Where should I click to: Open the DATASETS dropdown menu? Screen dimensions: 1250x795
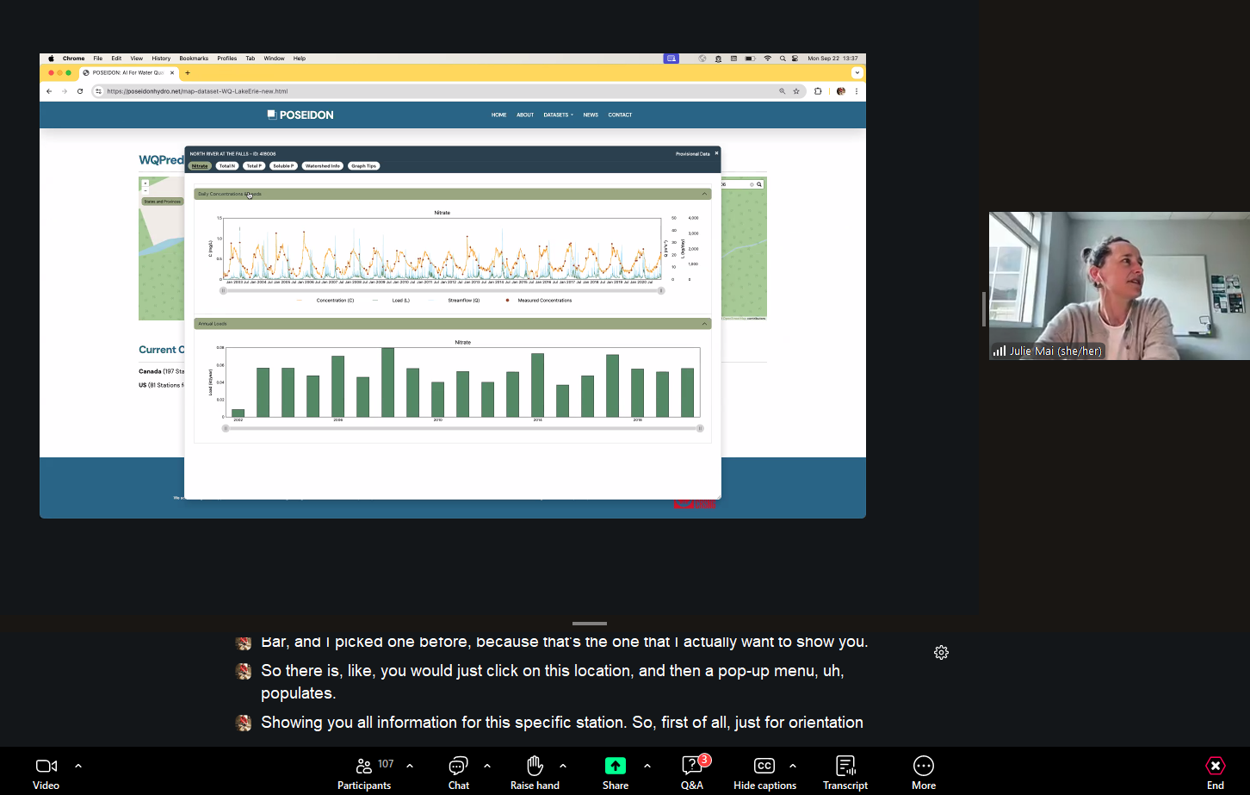(x=555, y=115)
